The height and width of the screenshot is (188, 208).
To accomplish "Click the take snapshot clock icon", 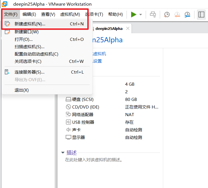I will (167, 14).
